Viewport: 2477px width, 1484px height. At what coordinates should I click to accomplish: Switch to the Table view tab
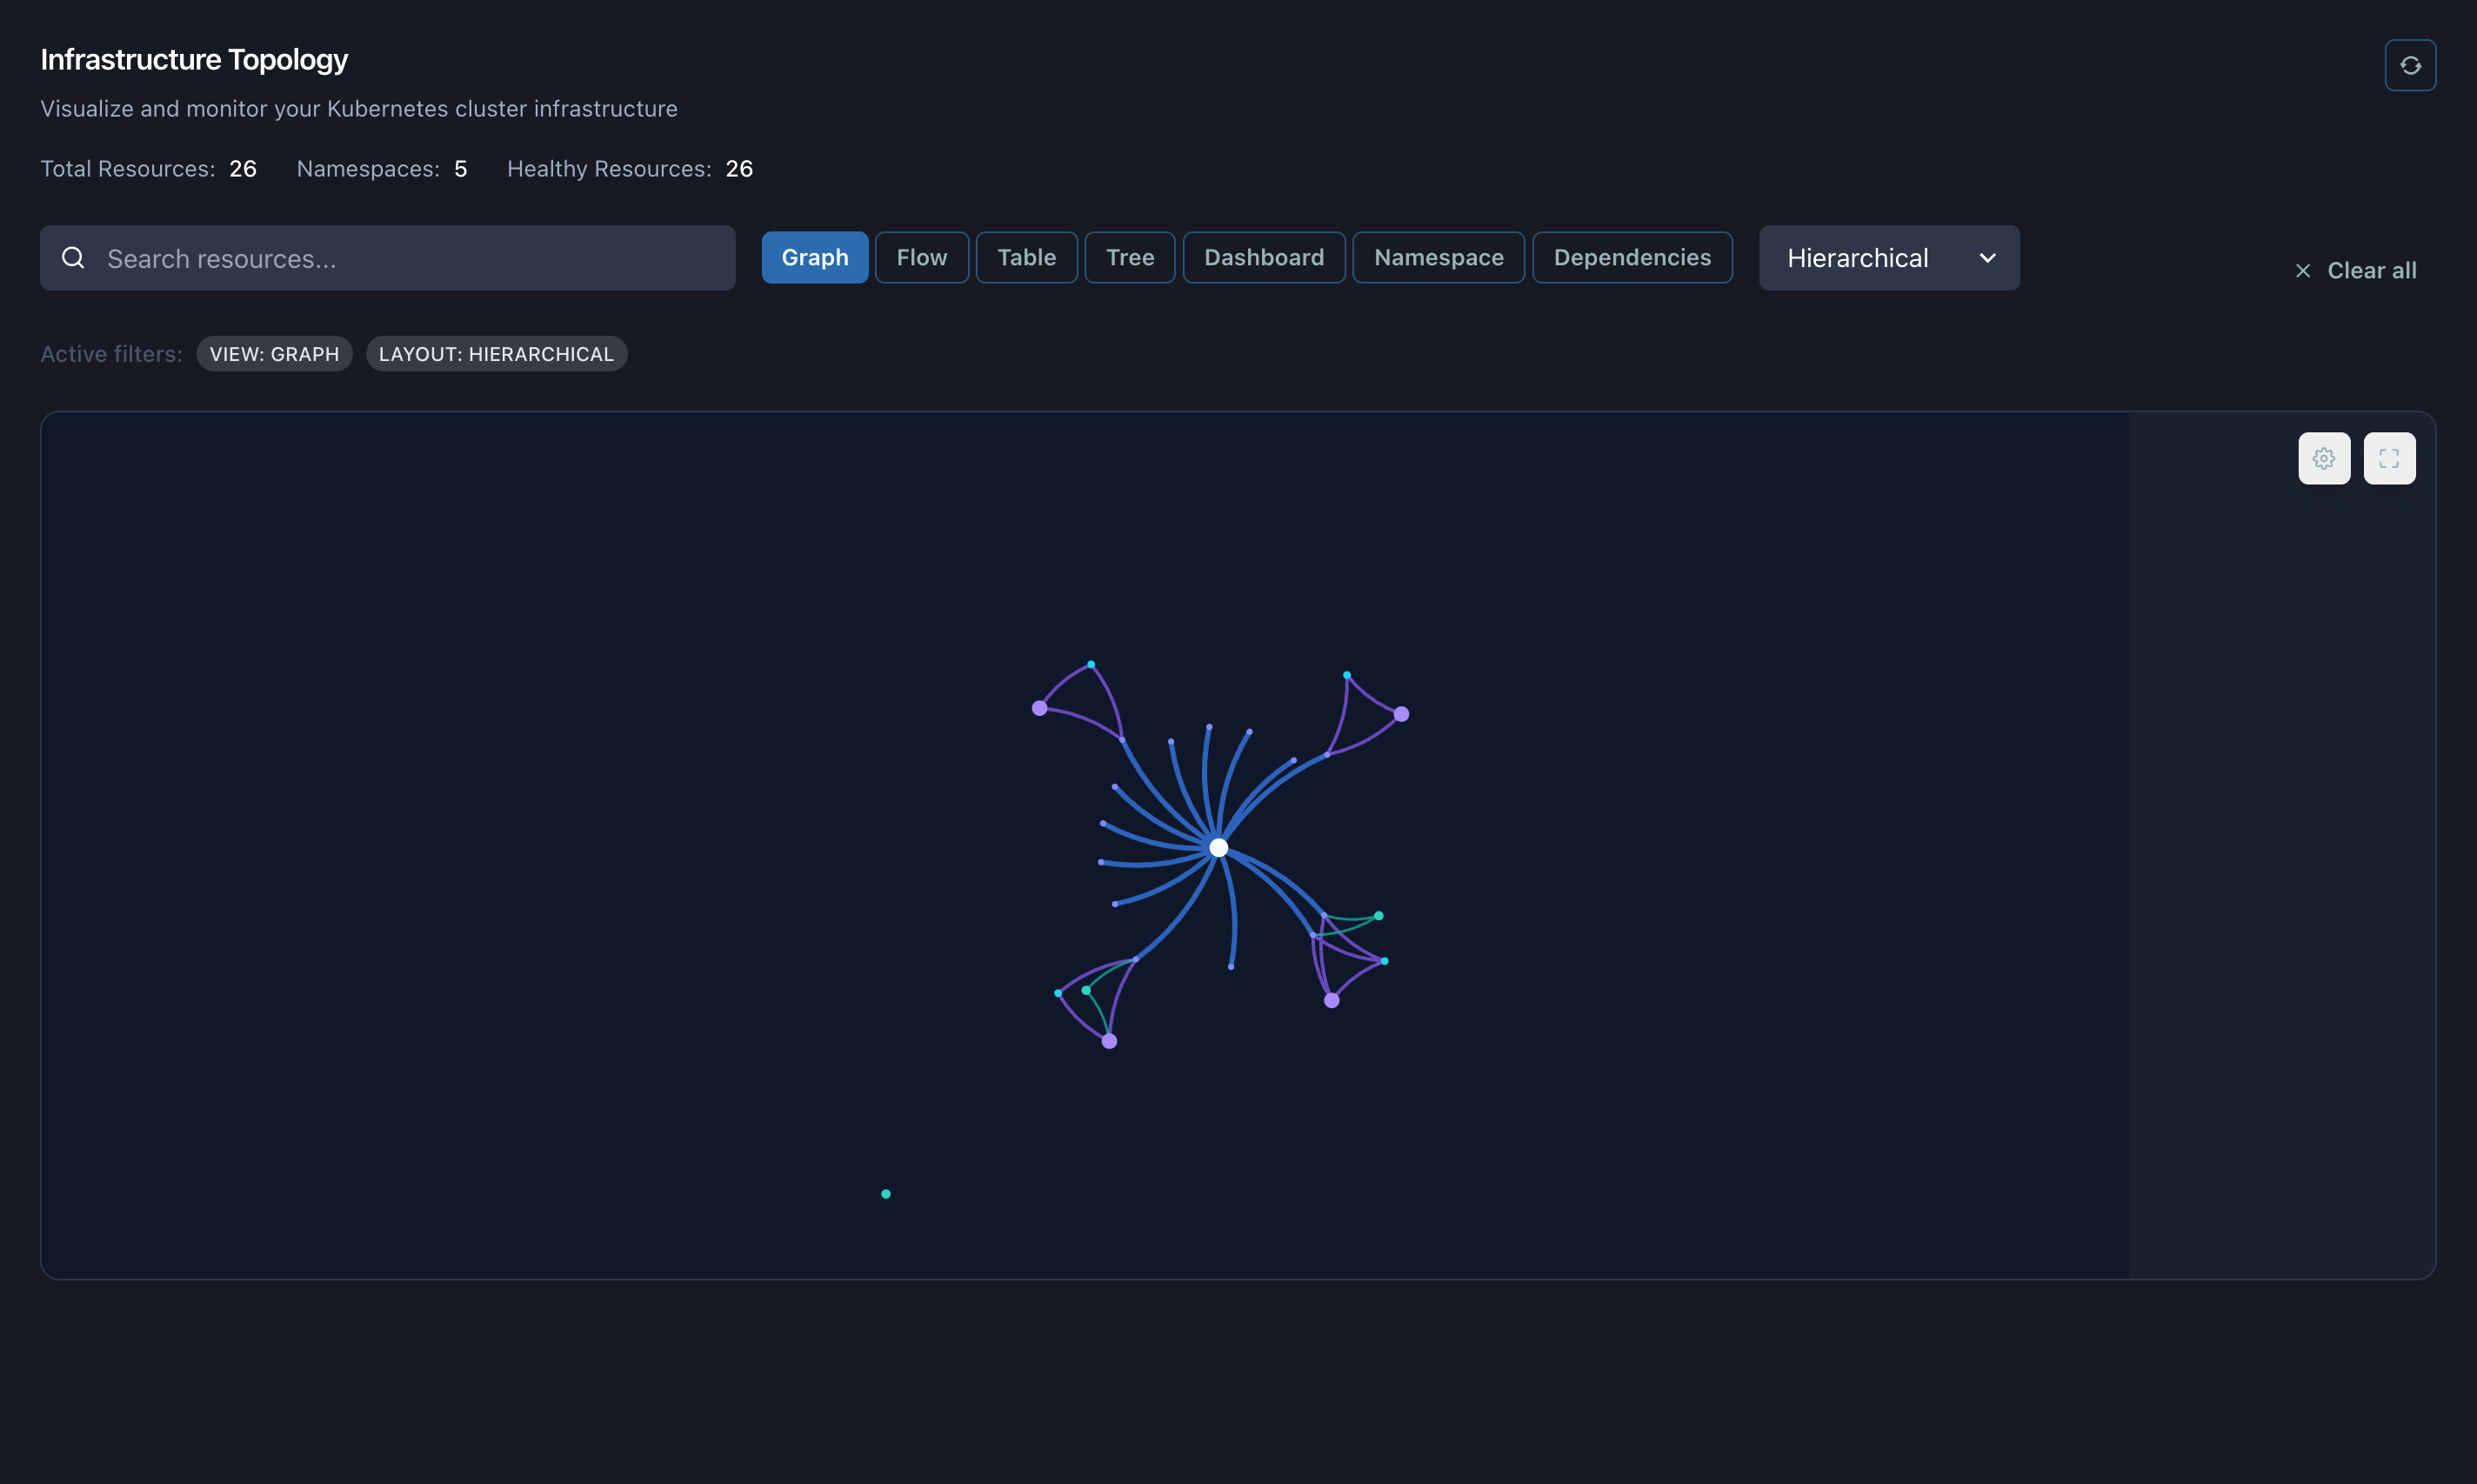pyautogui.click(x=1025, y=257)
